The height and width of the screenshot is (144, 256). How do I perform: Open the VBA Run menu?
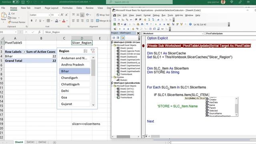[164, 15]
